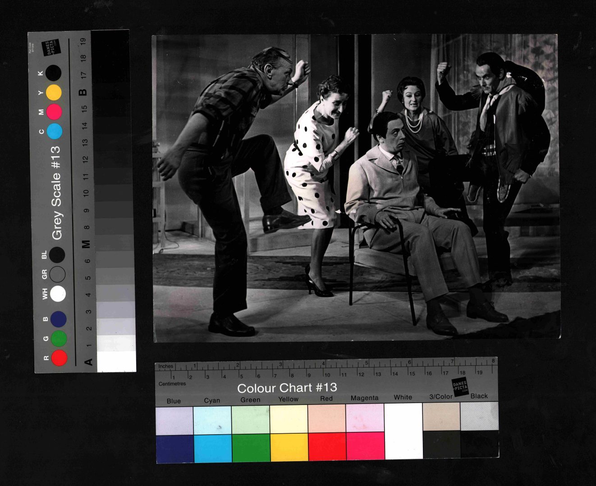Select the dark blue square in Colour Chart
Image resolution: width=596 pixels, height=486 pixels.
click(x=174, y=449)
